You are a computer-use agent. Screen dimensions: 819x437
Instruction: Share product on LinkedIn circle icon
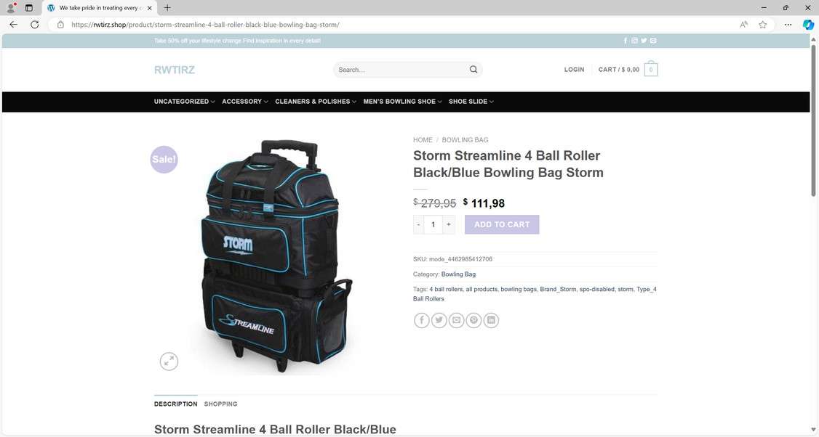491,320
